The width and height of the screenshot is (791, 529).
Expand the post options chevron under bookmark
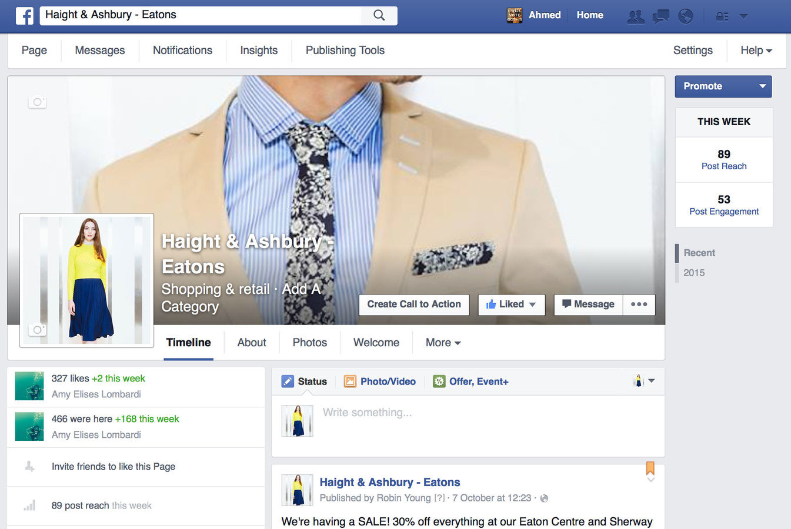[650, 480]
